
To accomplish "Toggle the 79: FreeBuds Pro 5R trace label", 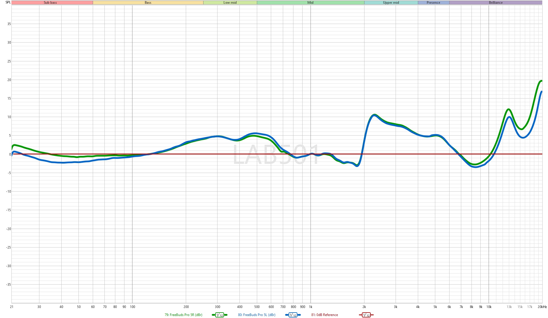I will point(183,315).
